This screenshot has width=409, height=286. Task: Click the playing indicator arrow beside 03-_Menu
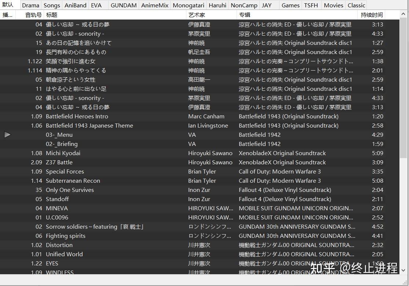[x=7, y=135]
